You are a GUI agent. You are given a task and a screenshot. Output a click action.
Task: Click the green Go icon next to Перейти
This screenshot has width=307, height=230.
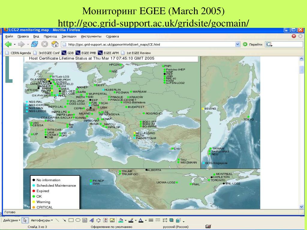click(x=245, y=44)
